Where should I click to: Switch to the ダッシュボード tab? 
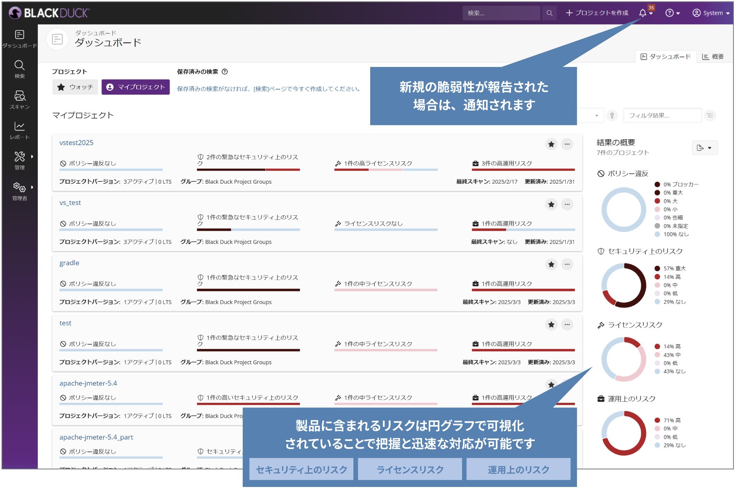point(665,57)
